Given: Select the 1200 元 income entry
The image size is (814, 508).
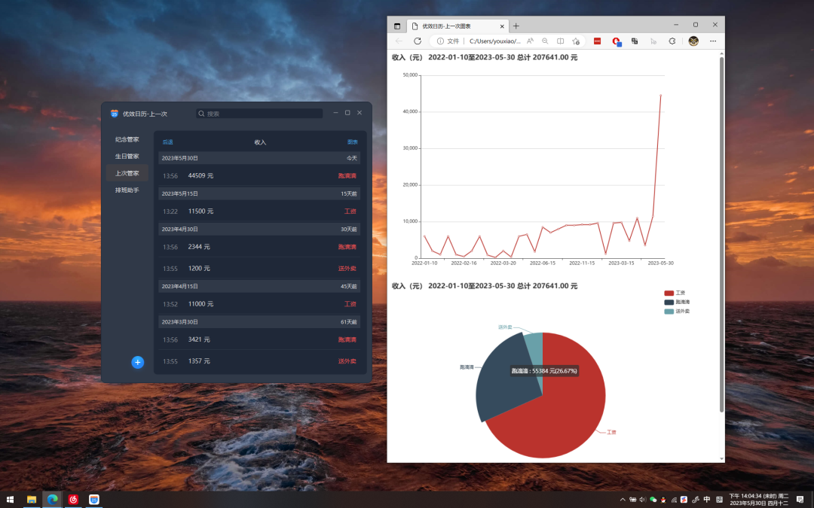Looking at the screenshot, I should (x=259, y=269).
